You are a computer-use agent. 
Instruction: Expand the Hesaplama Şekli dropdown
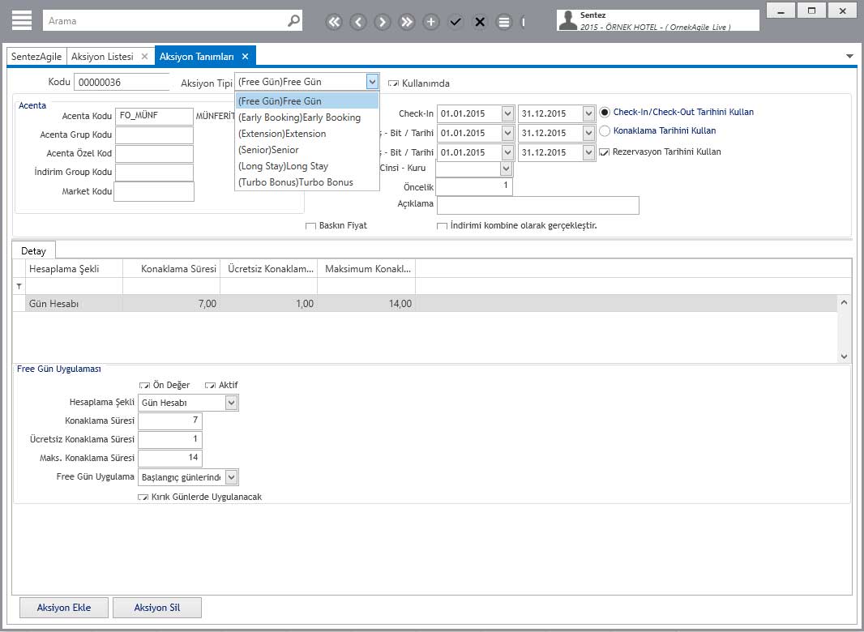[231, 403]
